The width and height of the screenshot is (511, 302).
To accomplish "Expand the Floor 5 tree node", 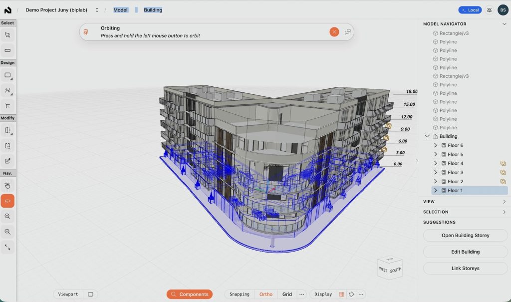I will click(435, 154).
